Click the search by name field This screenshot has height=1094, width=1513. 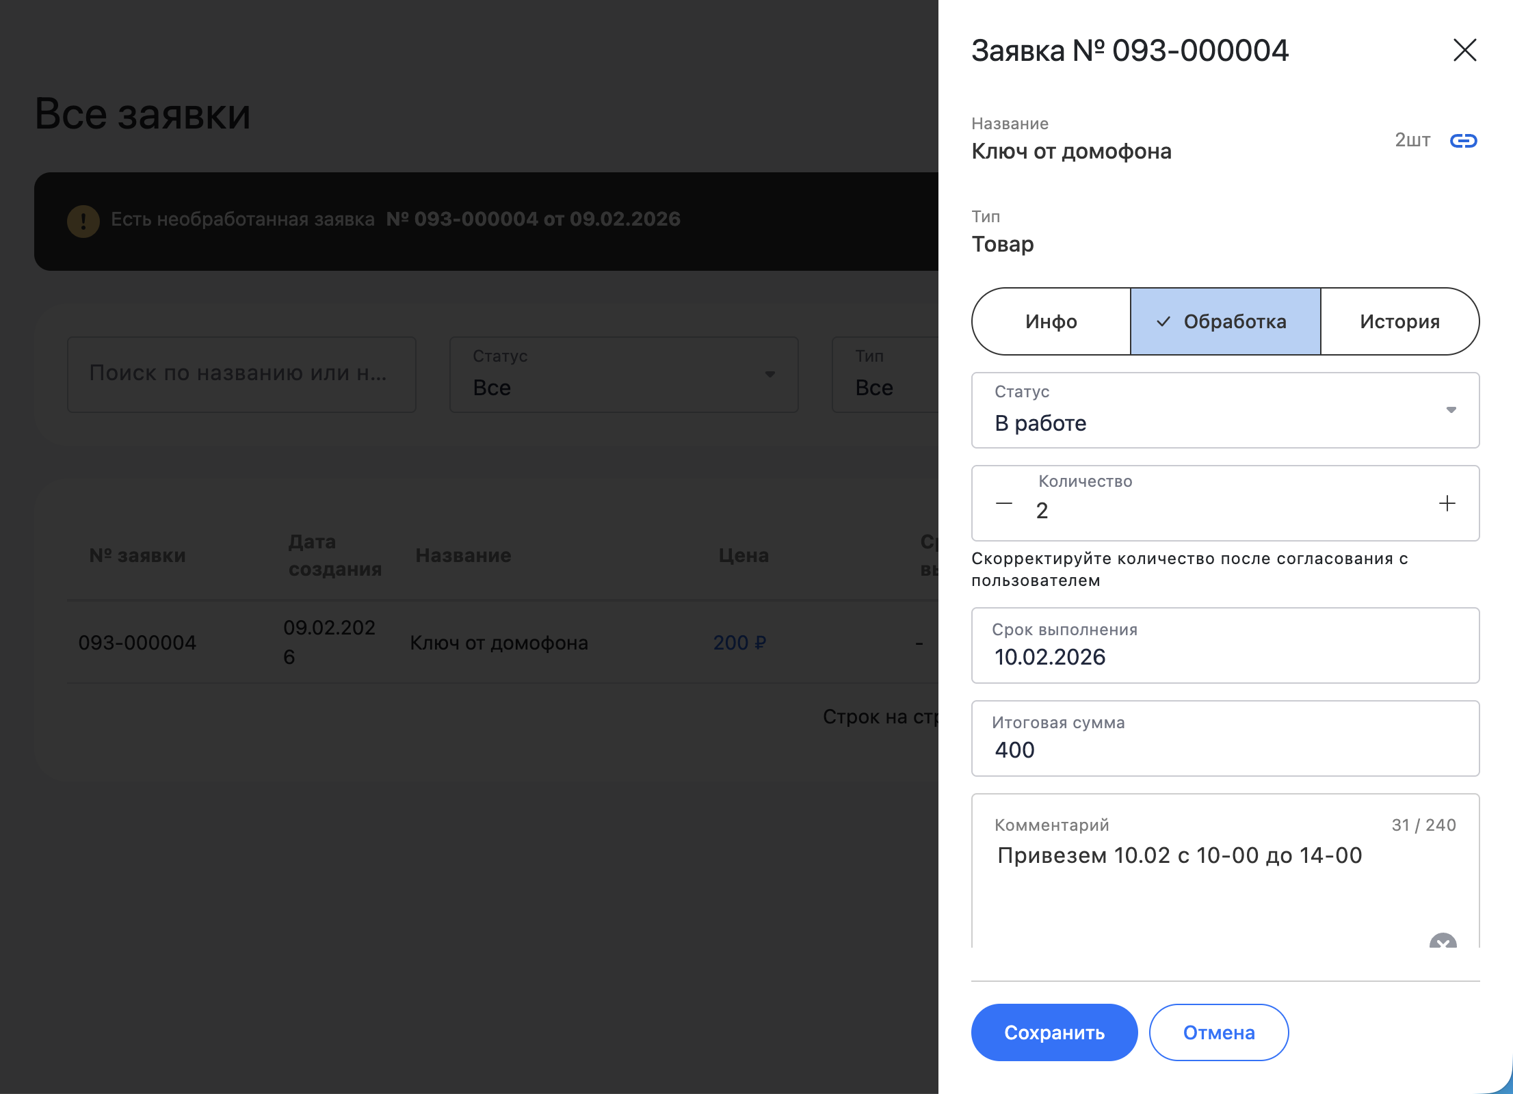(241, 374)
